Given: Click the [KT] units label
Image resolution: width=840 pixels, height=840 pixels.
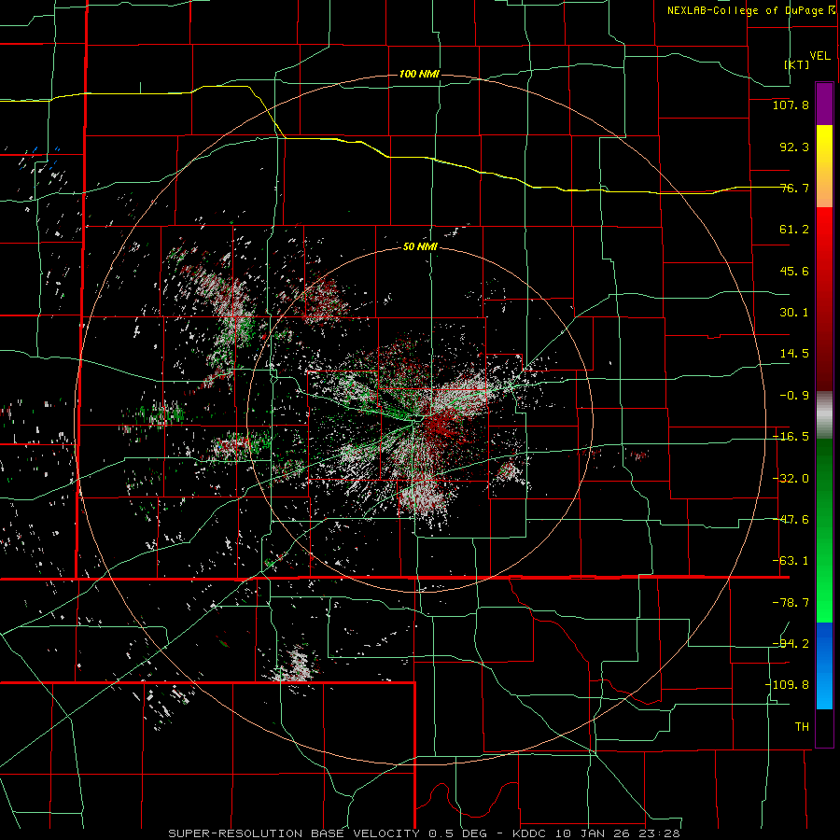Looking at the screenshot, I should click(x=797, y=64).
